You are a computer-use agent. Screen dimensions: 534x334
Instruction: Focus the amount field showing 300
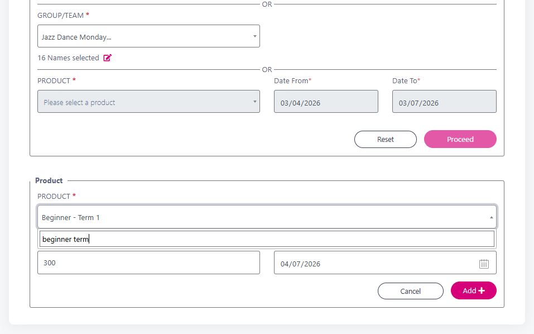tap(148, 263)
